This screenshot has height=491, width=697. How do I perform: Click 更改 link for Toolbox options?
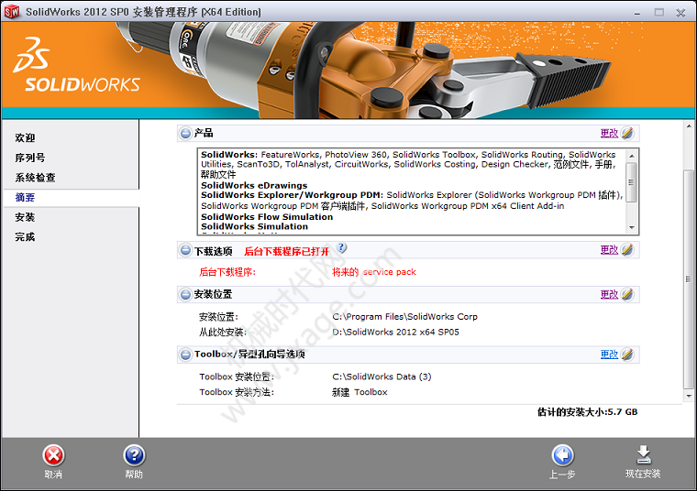(x=609, y=355)
